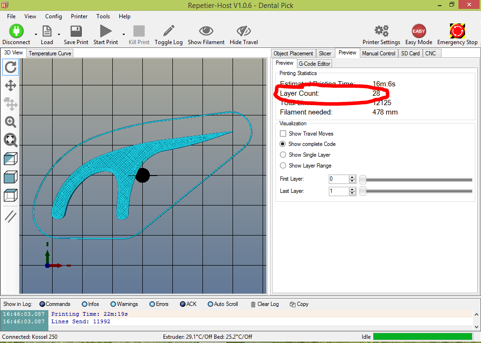Viewport: 481px width, 343px height.
Task: Select the Show Single Layer option
Action: (283, 155)
